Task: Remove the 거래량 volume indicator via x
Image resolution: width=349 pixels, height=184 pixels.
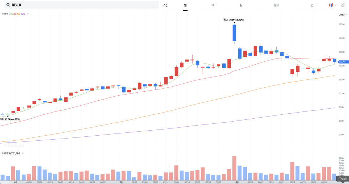Action: pos(23,153)
